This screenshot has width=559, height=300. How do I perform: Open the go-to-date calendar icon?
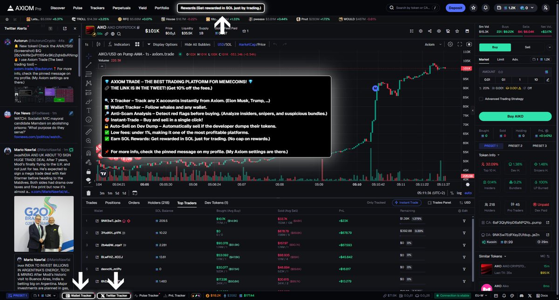[x=134, y=193]
